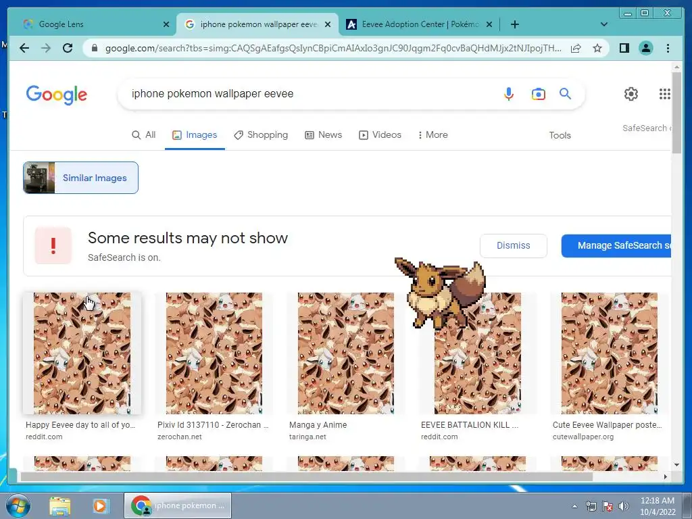Open a new browser tab
692x519 pixels.
pos(514,24)
